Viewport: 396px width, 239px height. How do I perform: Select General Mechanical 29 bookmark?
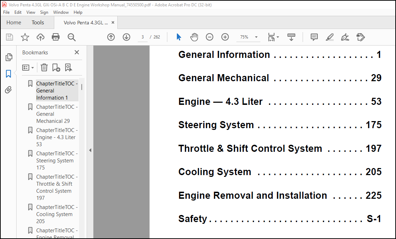(x=57, y=114)
